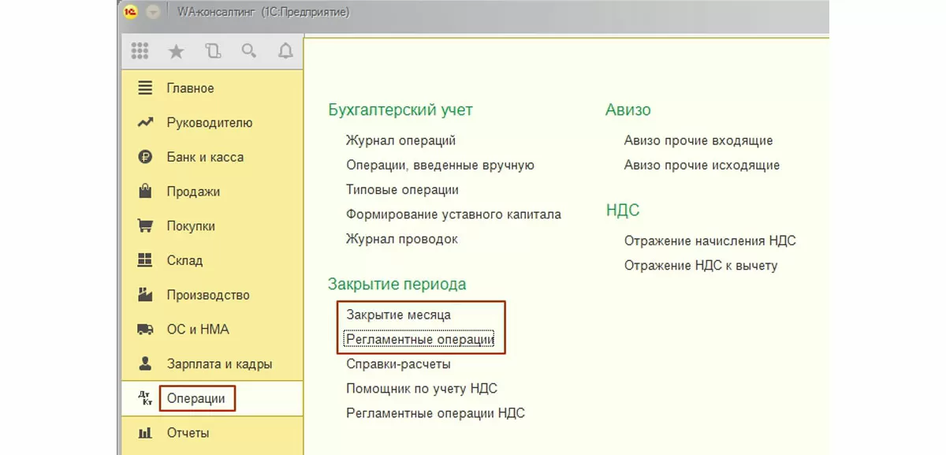946x455 pixels.
Task: Click the Search magnifier icon
Action: click(x=249, y=52)
